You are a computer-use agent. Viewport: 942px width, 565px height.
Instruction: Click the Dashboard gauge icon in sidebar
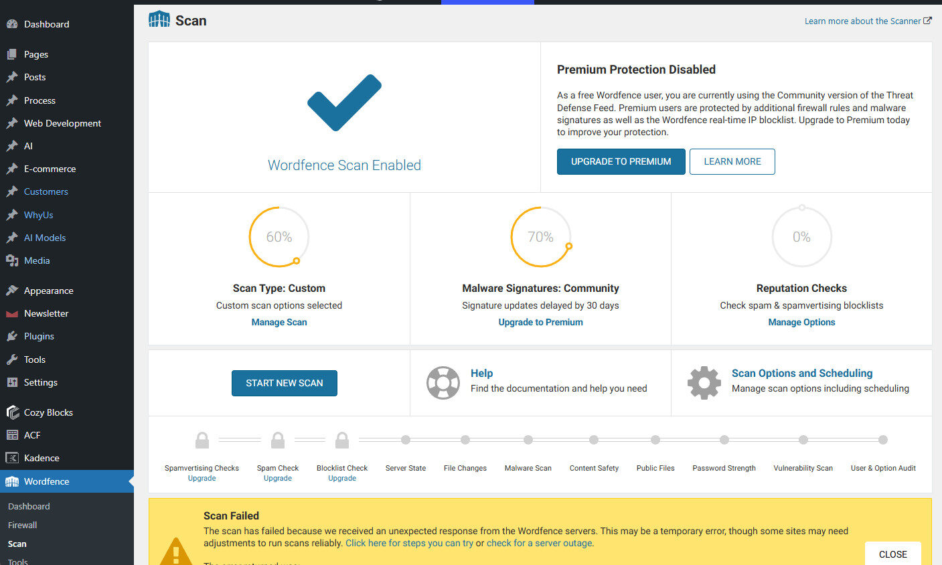[12, 24]
